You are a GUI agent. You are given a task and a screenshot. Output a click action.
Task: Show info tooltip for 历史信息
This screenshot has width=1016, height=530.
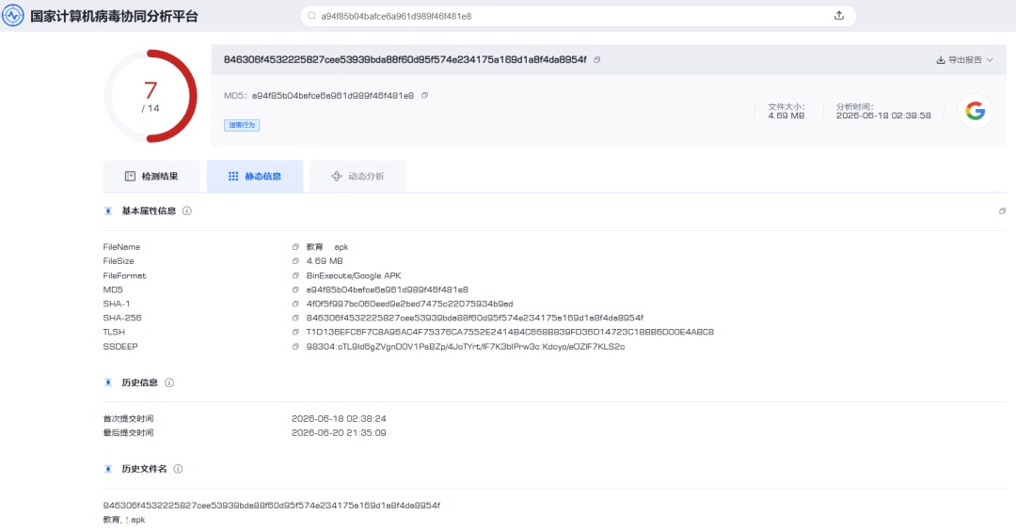pos(169,382)
